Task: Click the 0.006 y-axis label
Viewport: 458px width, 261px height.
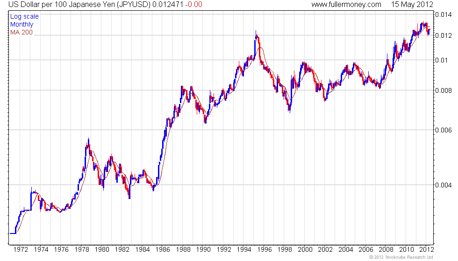Action: [x=444, y=130]
